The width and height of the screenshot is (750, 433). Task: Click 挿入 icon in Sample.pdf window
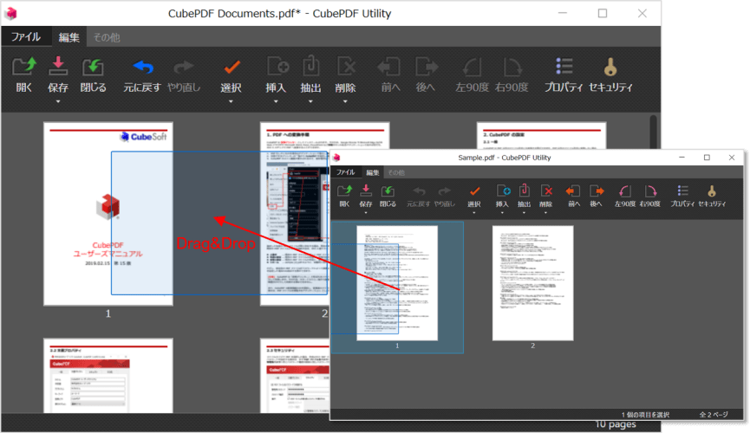(503, 191)
